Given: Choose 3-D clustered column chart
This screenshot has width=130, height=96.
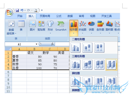Looking at the screenshot, I should pos(75,65).
